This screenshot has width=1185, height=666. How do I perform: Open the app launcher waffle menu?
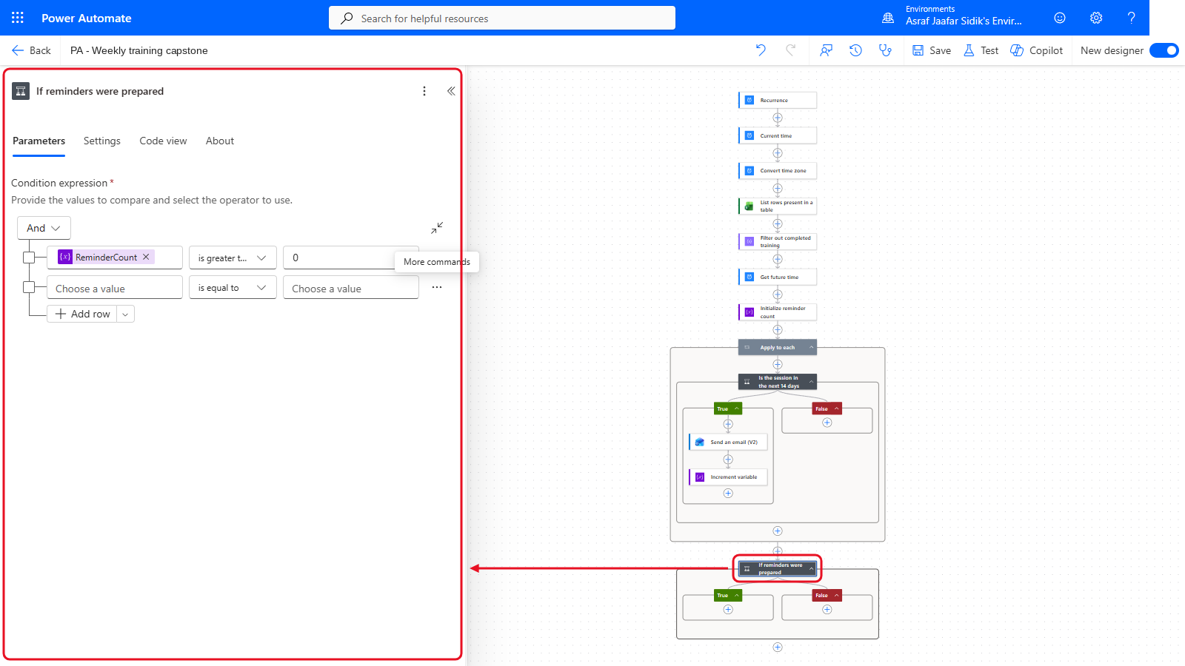click(18, 18)
